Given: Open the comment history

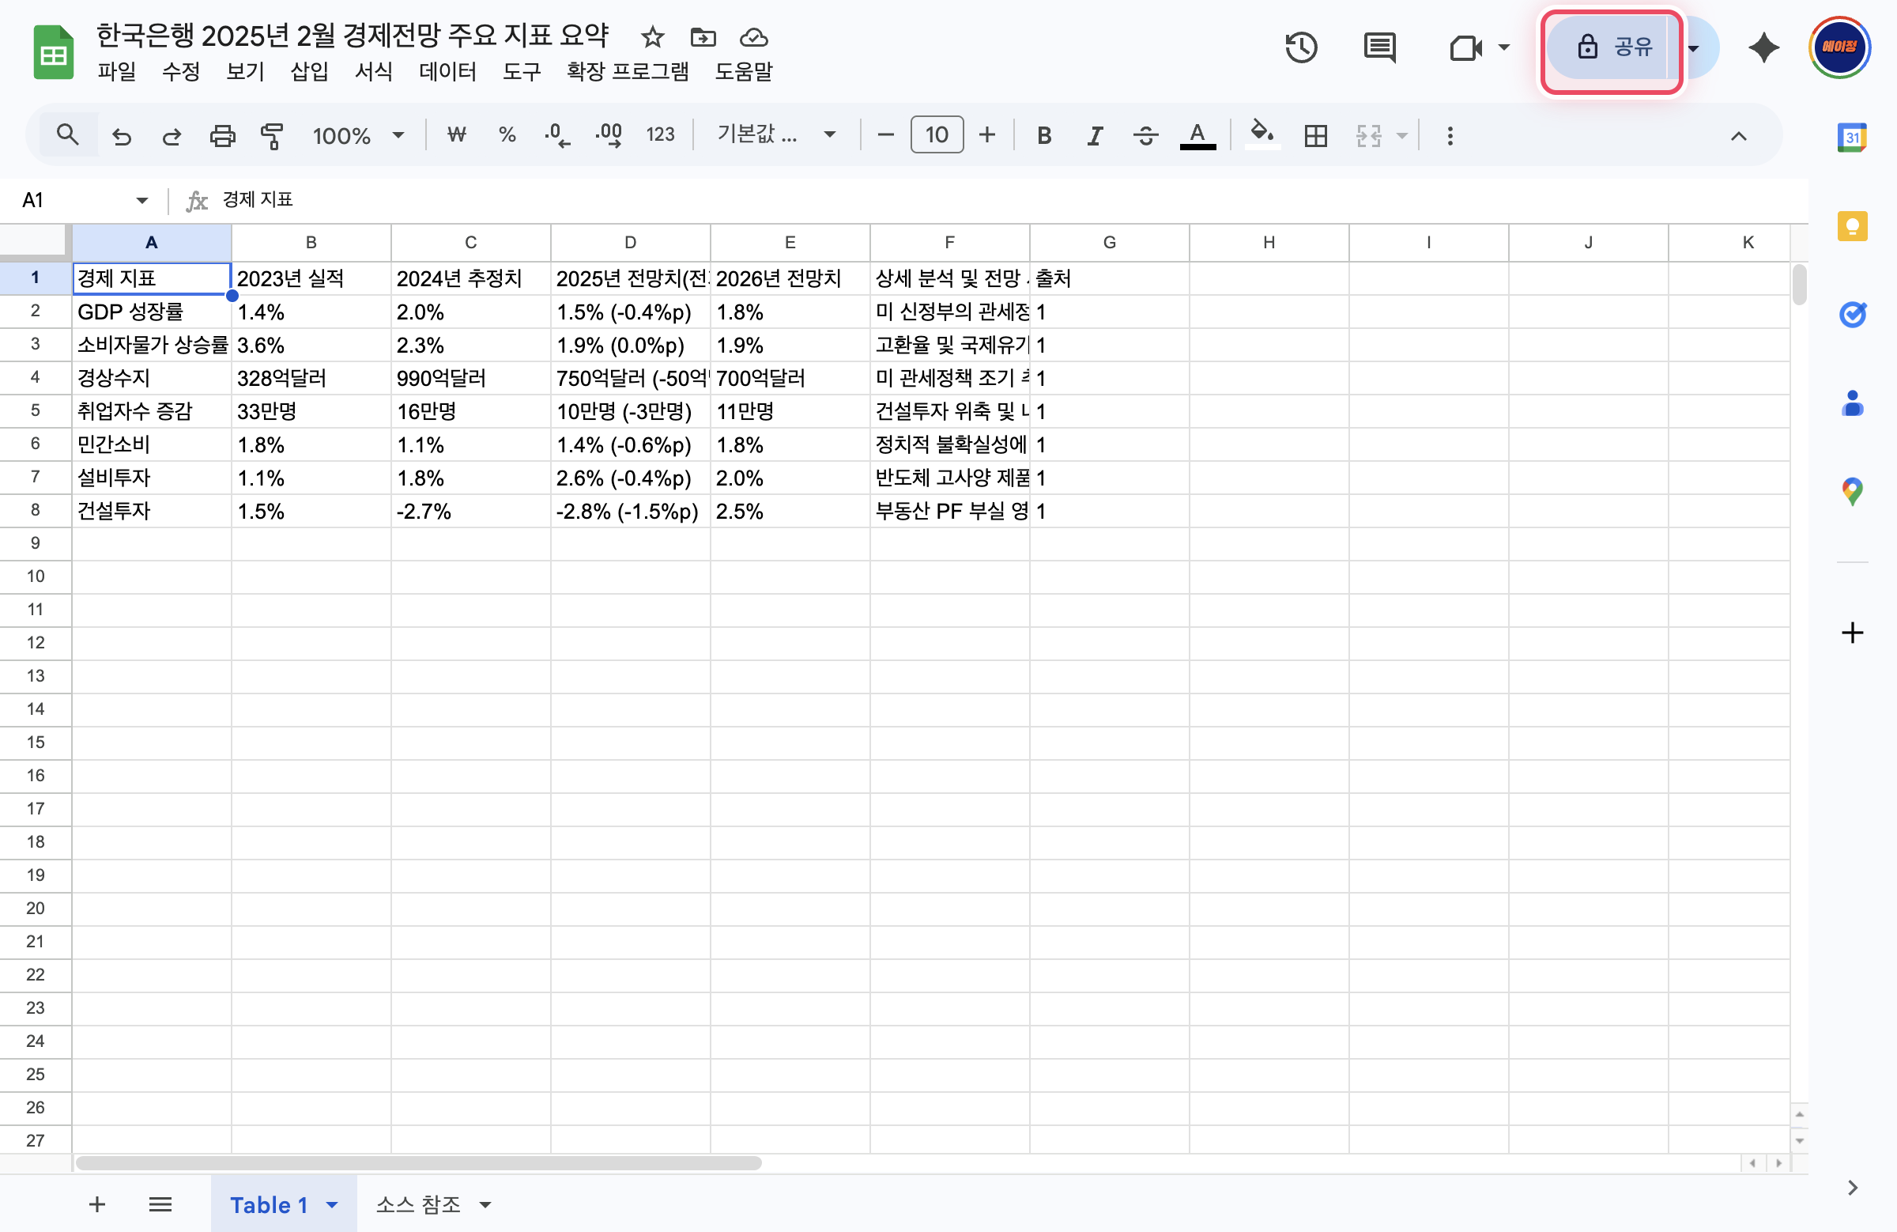Looking at the screenshot, I should click(1378, 48).
